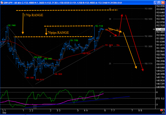The image size is (166, 115).
Task: Close the GBP/JPY chart window
Action: [x=163, y=3]
